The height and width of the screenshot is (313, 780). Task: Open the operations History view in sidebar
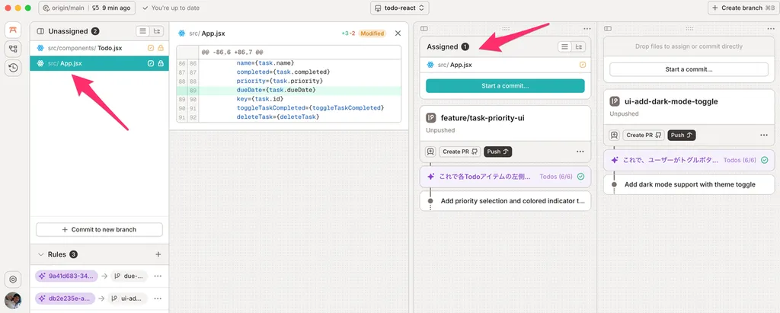tap(13, 68)
